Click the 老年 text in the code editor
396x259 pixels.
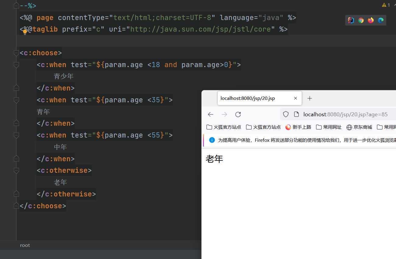(60, 182)
